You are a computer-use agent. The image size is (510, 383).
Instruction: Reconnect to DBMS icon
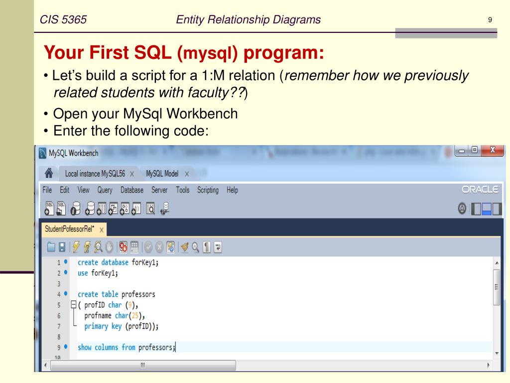[x=165, y=208]
